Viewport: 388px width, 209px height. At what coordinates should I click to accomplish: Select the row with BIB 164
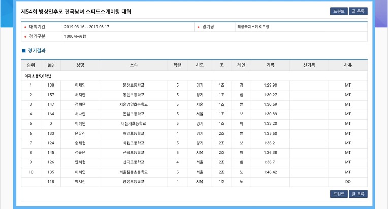pos(194,114)
